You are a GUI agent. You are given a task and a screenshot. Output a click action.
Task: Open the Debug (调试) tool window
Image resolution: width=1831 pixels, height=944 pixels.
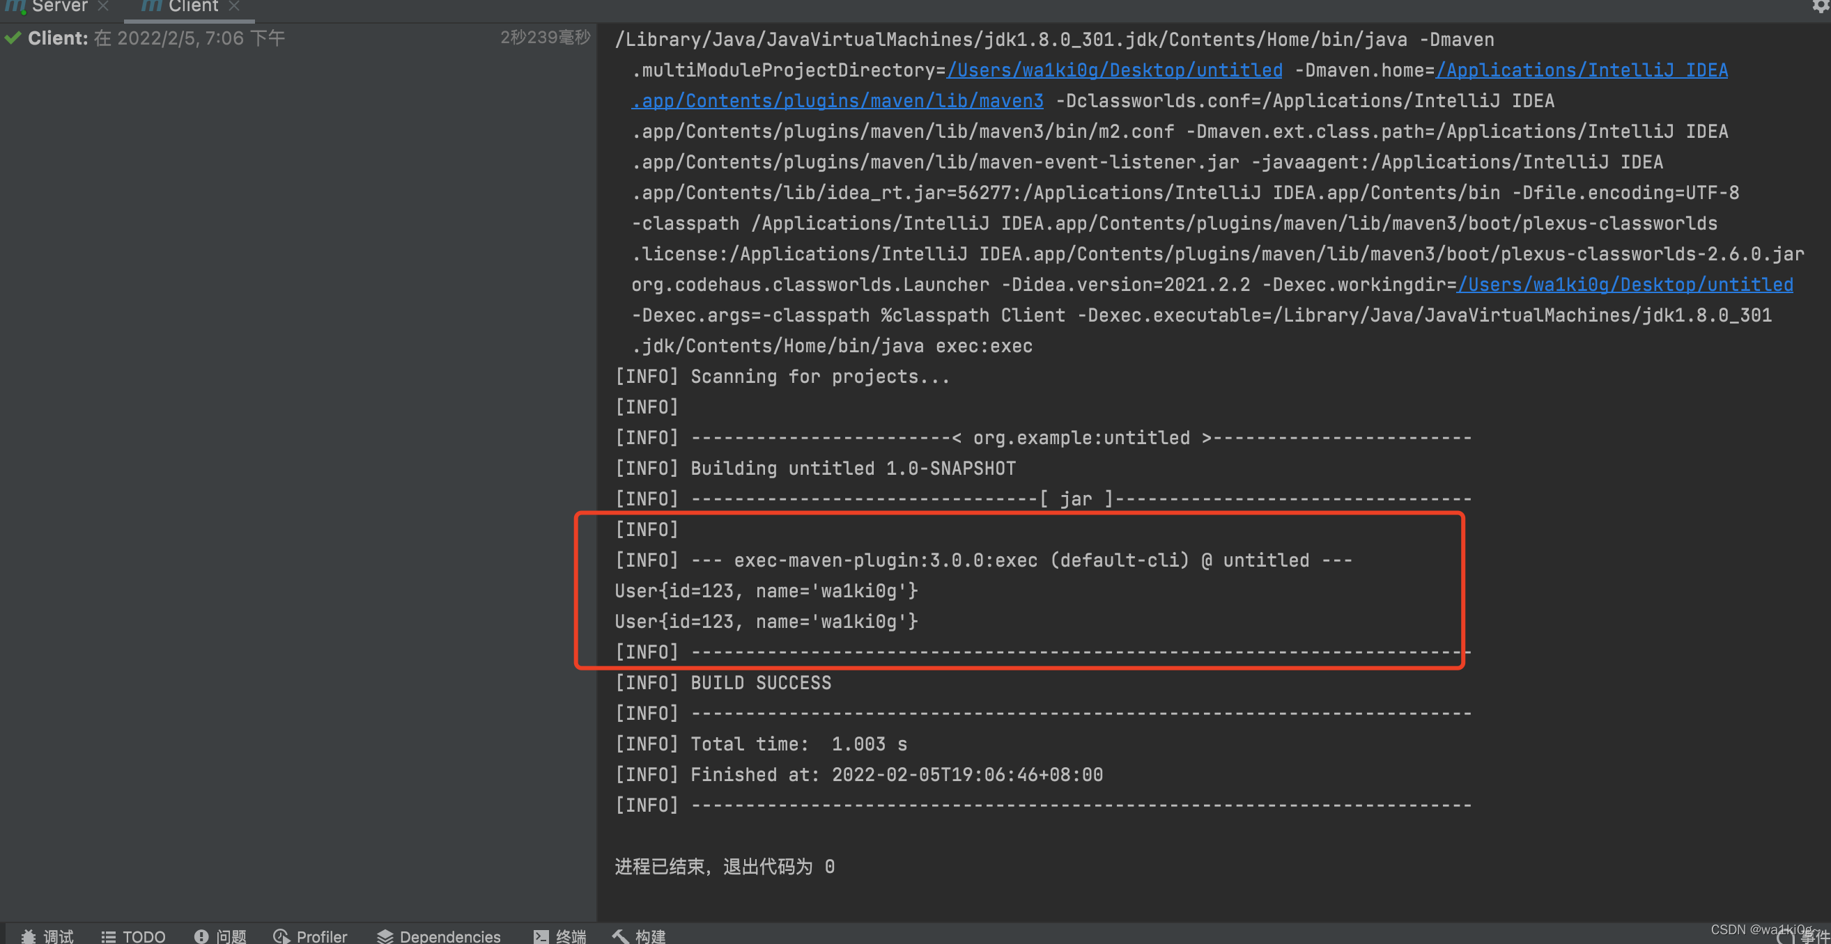point(47,936)
